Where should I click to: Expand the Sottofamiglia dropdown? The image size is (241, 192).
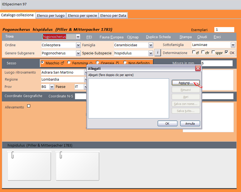[x=233, y=45]
